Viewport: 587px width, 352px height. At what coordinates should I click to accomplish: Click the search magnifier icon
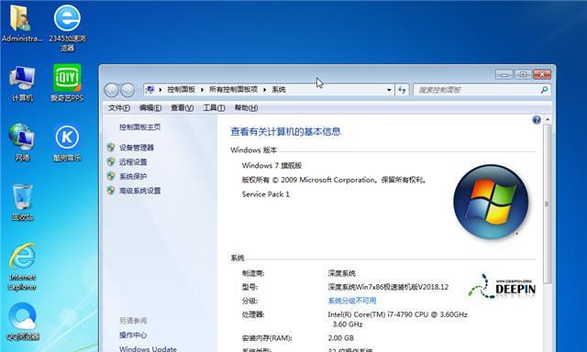tap(544, 90)
